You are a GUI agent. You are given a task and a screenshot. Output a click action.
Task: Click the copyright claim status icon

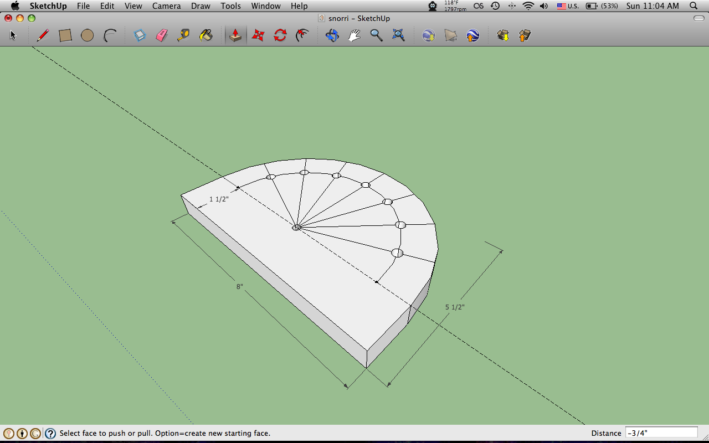tap(35, 434)
